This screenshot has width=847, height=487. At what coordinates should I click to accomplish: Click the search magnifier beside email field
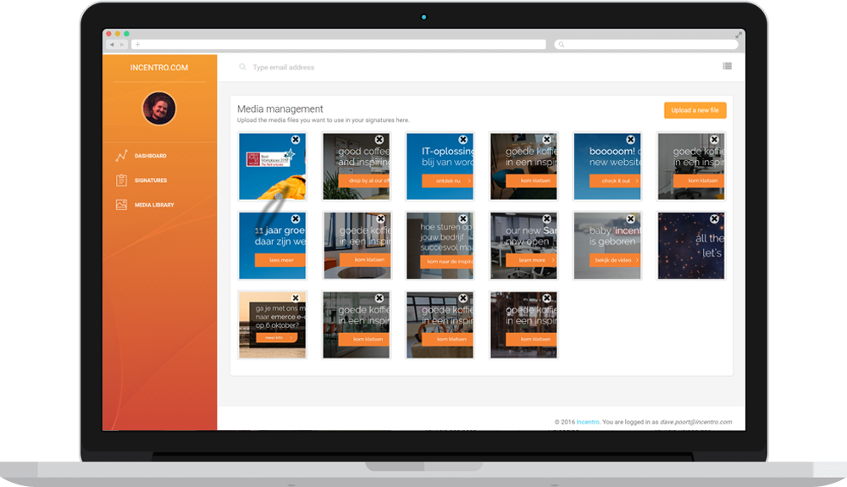[242, 67]
